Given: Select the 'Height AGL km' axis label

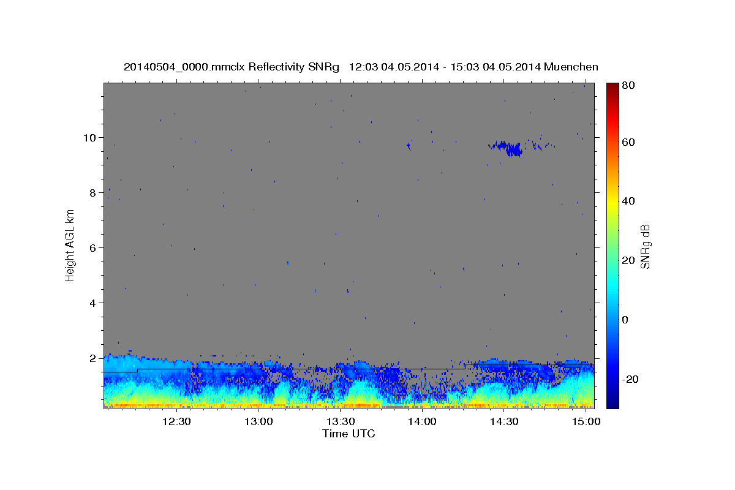Looking at the screenshot, I should [70, 245].
